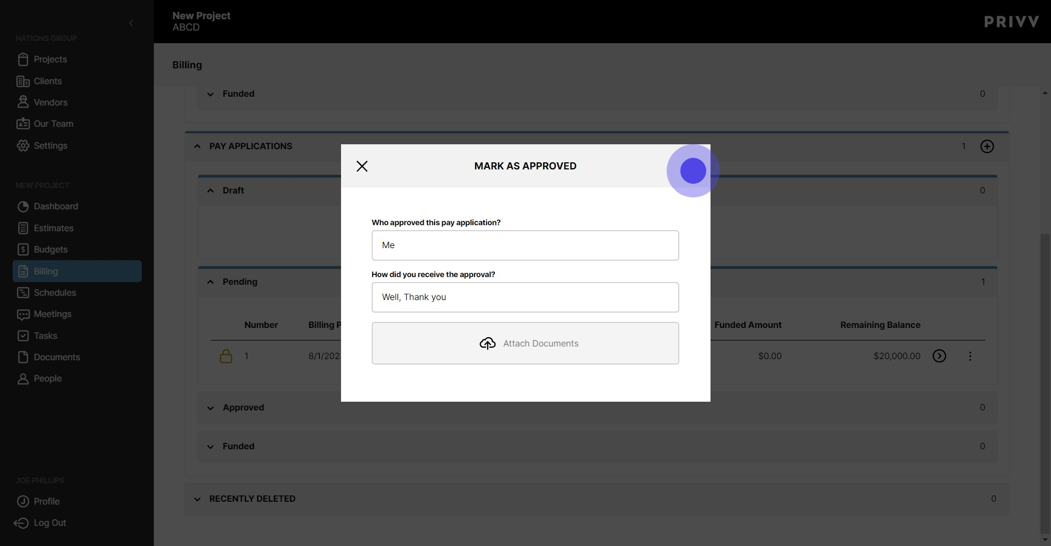Image resolution: width=1051 pixels, height=546 pixels.
Task: Click the Number column header
Action: [261, 325]
